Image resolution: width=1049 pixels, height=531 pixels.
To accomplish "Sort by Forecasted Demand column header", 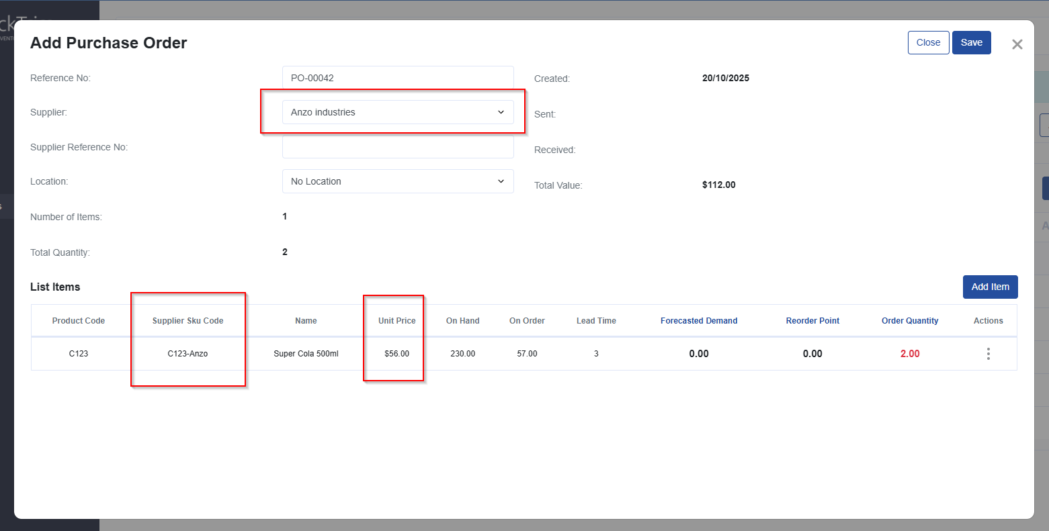I will click(x=699, y=321).
